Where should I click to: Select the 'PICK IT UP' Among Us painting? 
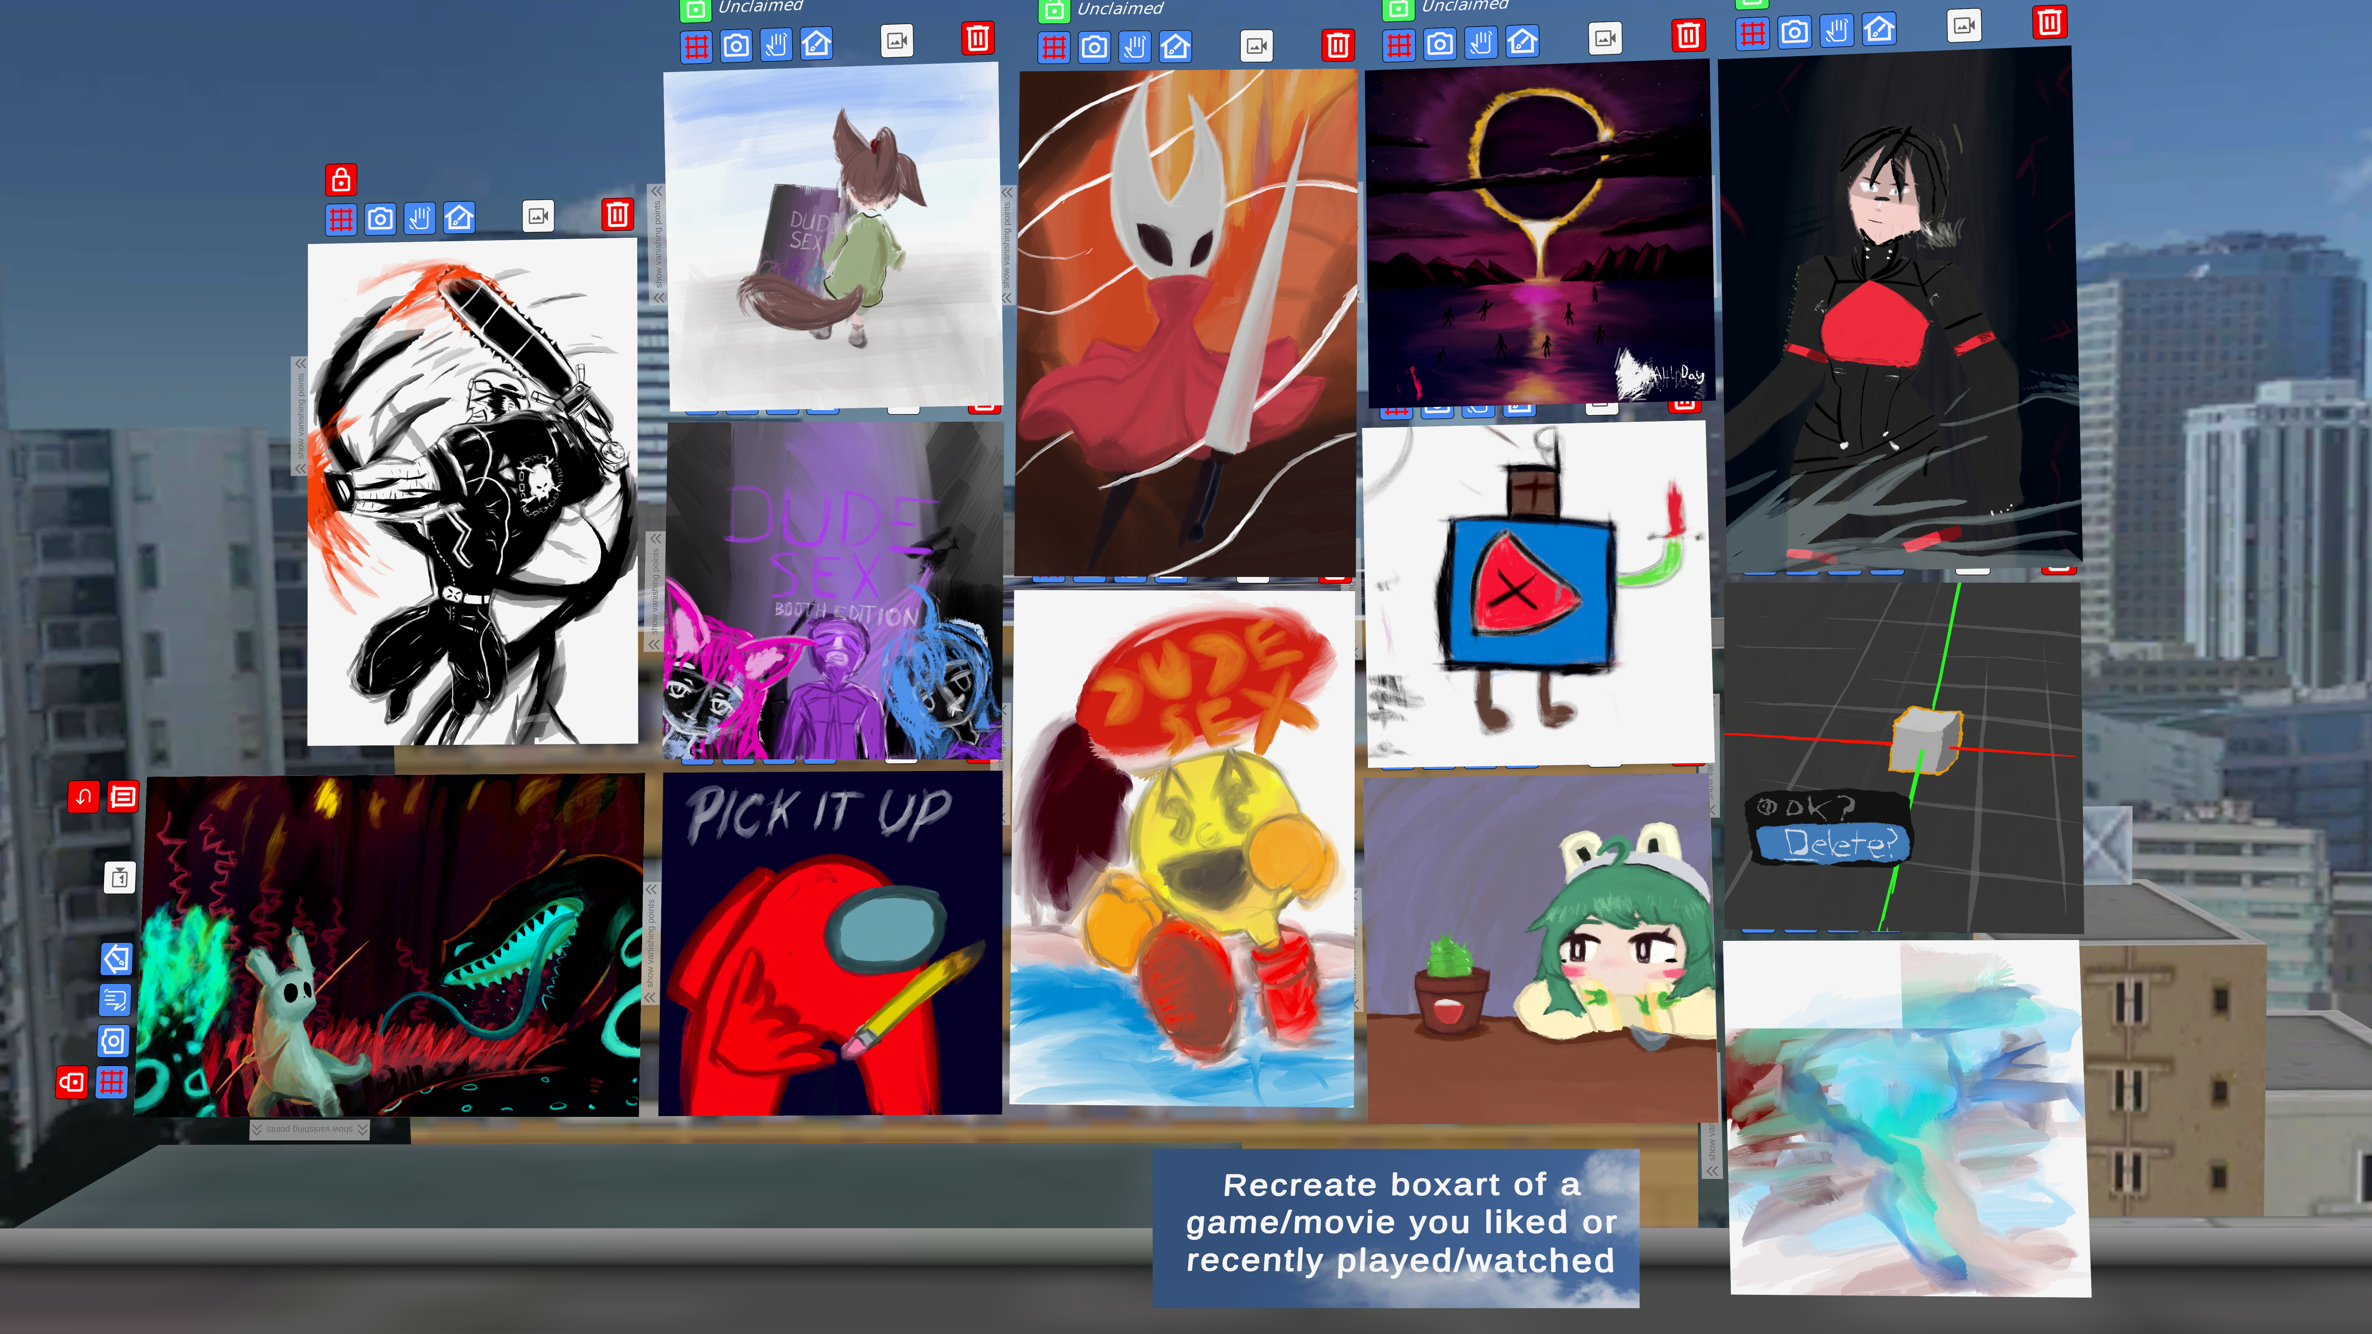coord(831,944)
